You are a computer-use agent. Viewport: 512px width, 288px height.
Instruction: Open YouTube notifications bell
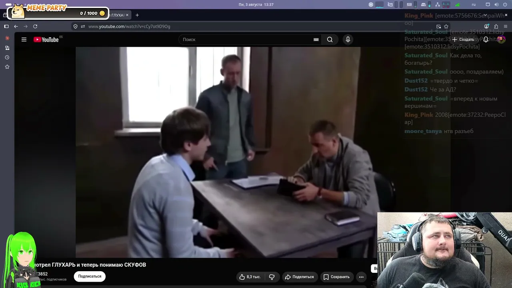[486, 40]
